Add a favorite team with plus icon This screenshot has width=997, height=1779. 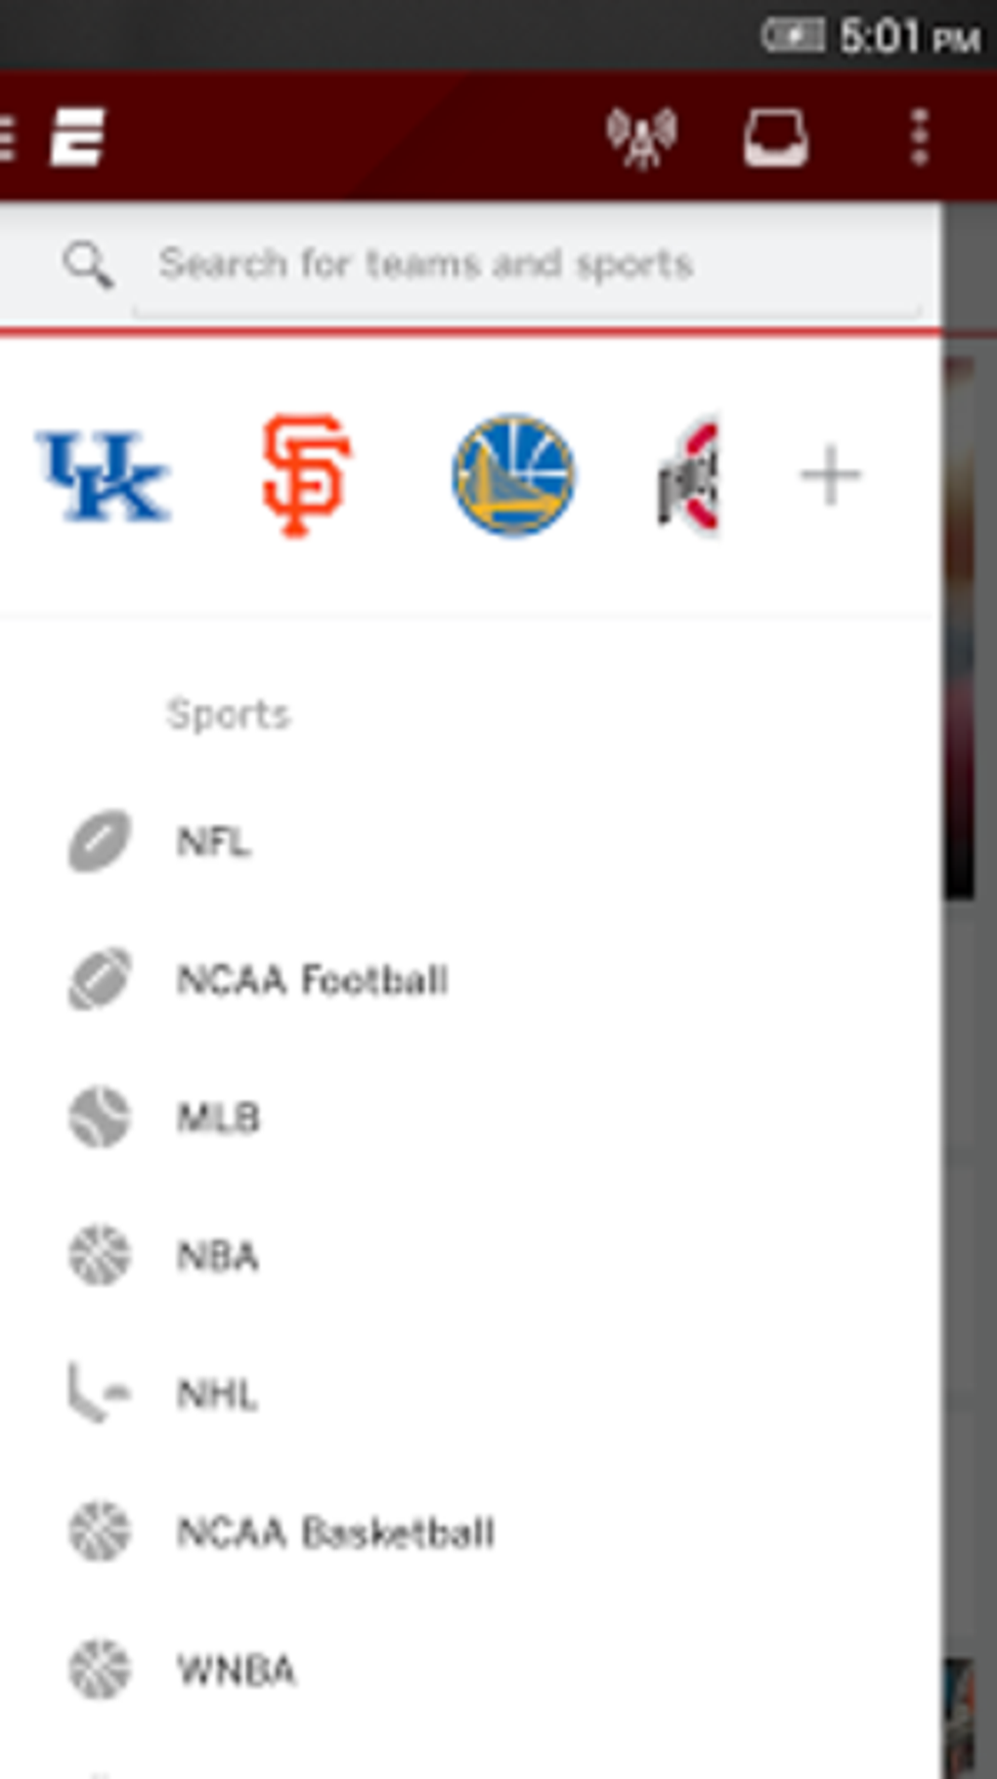tap(830, 476)
